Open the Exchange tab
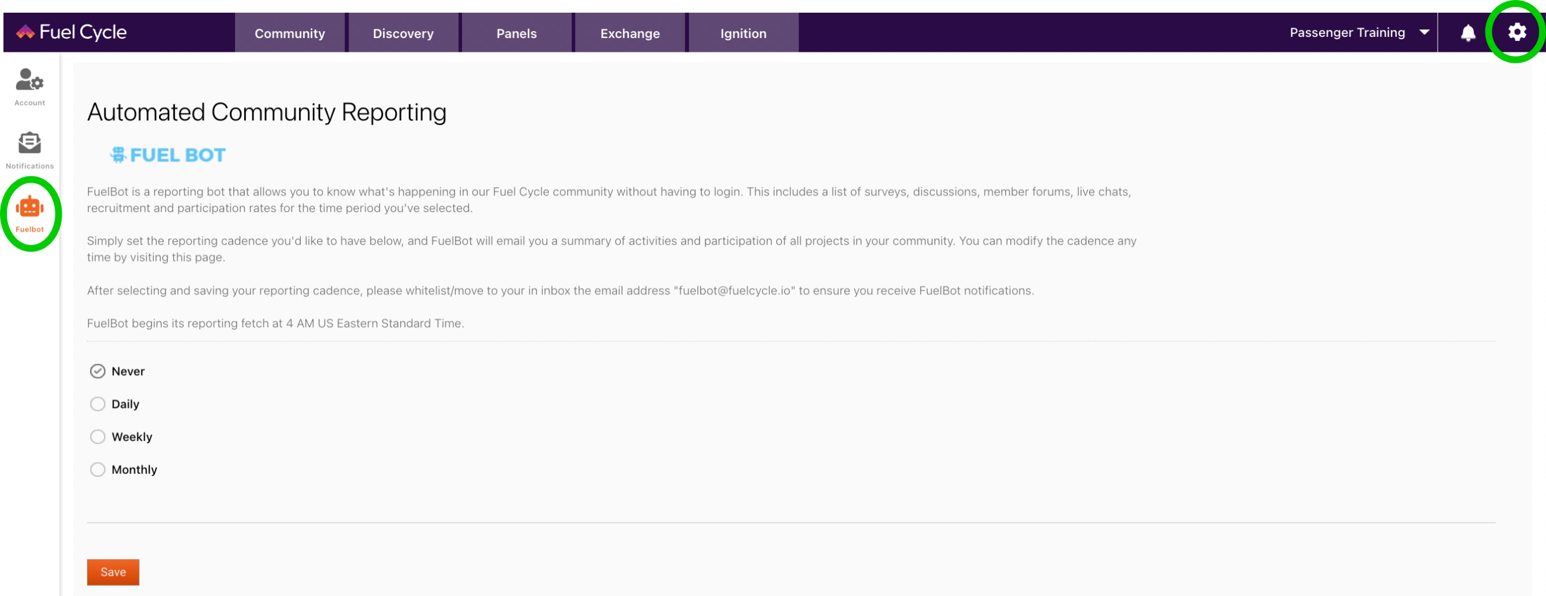This screenshot has width=1546, height=596. coord(630,33)
